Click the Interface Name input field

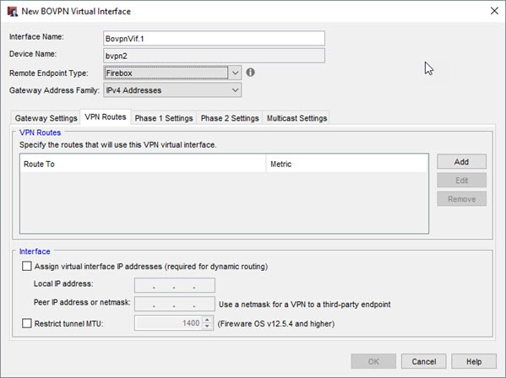tap(214, 39)
